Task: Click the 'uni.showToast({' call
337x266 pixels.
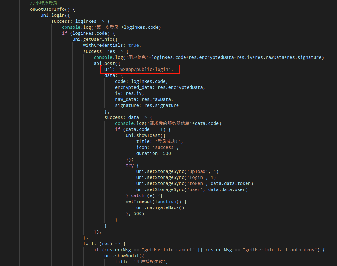Action: click(146, 136)
